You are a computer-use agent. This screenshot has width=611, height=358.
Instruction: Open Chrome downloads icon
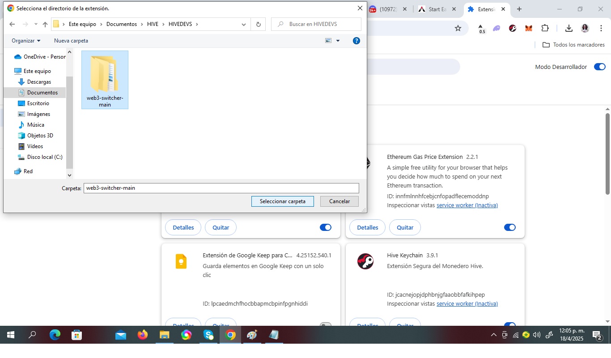[569, 28]
